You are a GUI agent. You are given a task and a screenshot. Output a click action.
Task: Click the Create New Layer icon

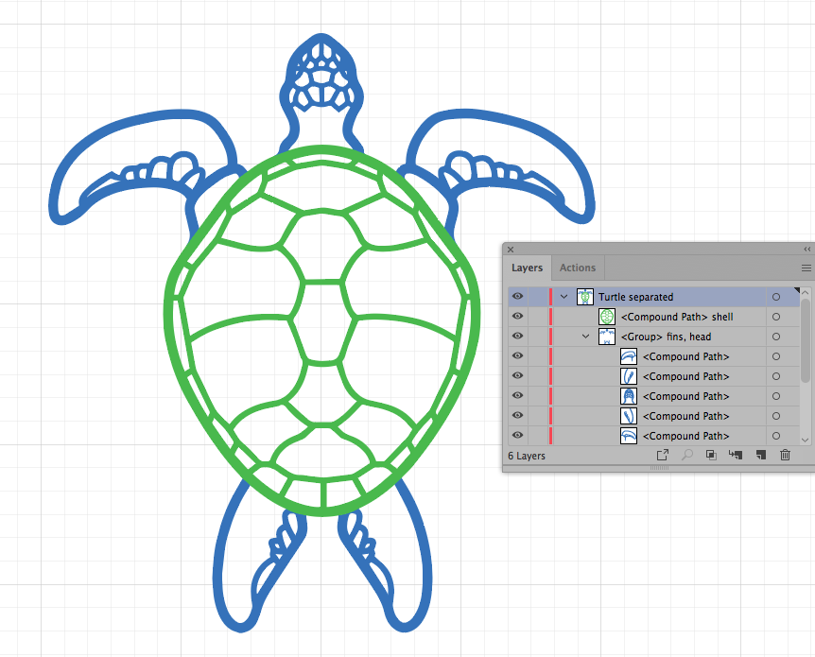coord(760,456)
